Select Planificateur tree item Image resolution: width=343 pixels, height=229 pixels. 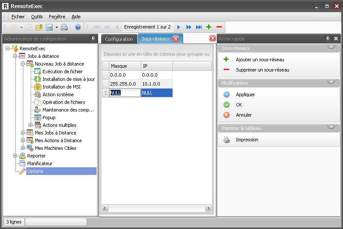[40, 163]
